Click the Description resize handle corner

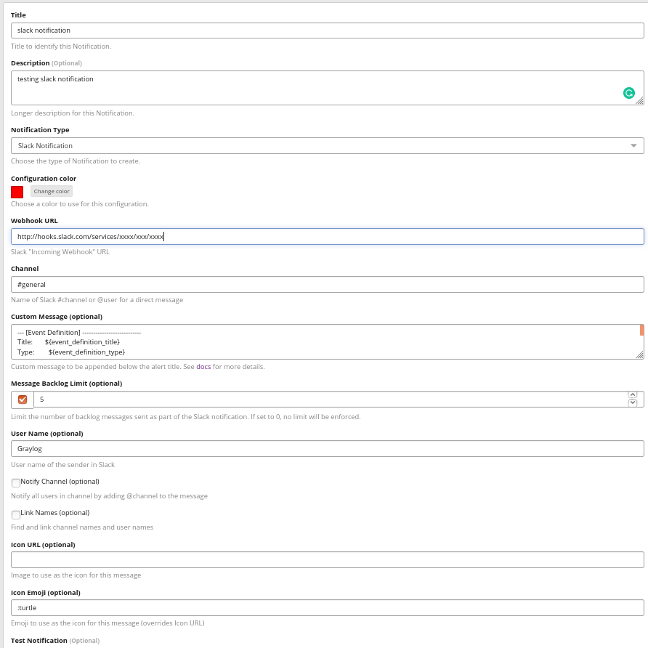click(x=639, y=101)
